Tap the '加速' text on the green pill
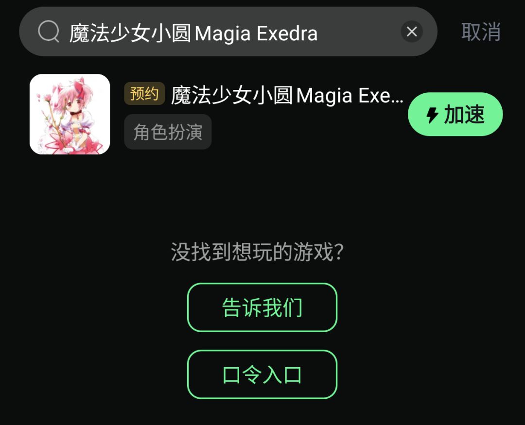The image size is (525, 425). click(464, 115)
